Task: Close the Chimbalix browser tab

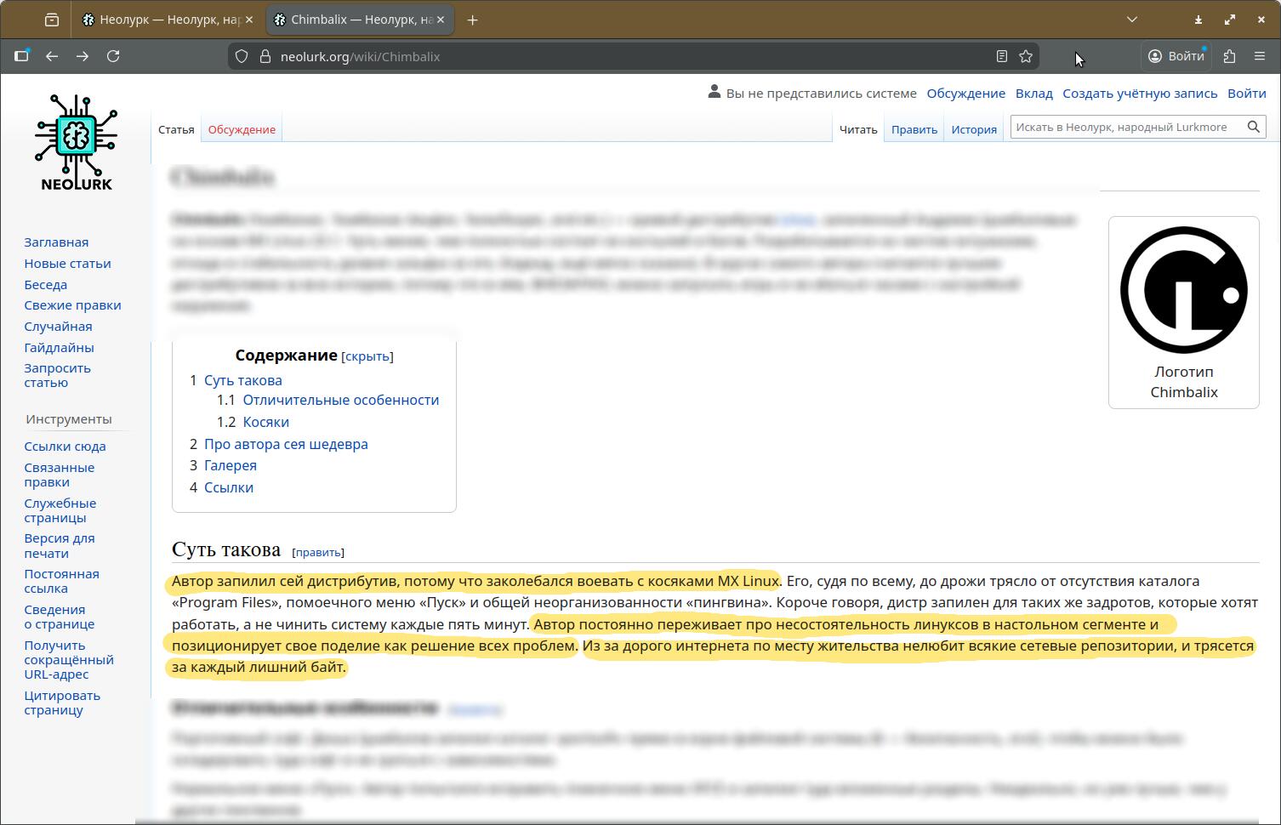Action: pyautogui.click(x=441, y=20)
